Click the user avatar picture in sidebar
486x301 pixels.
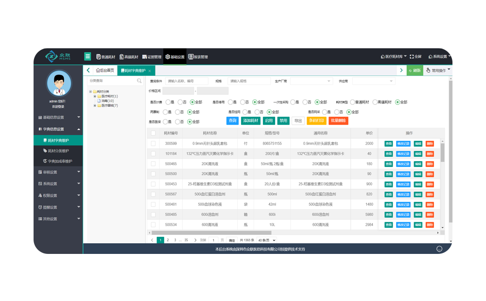pos(58,83)
